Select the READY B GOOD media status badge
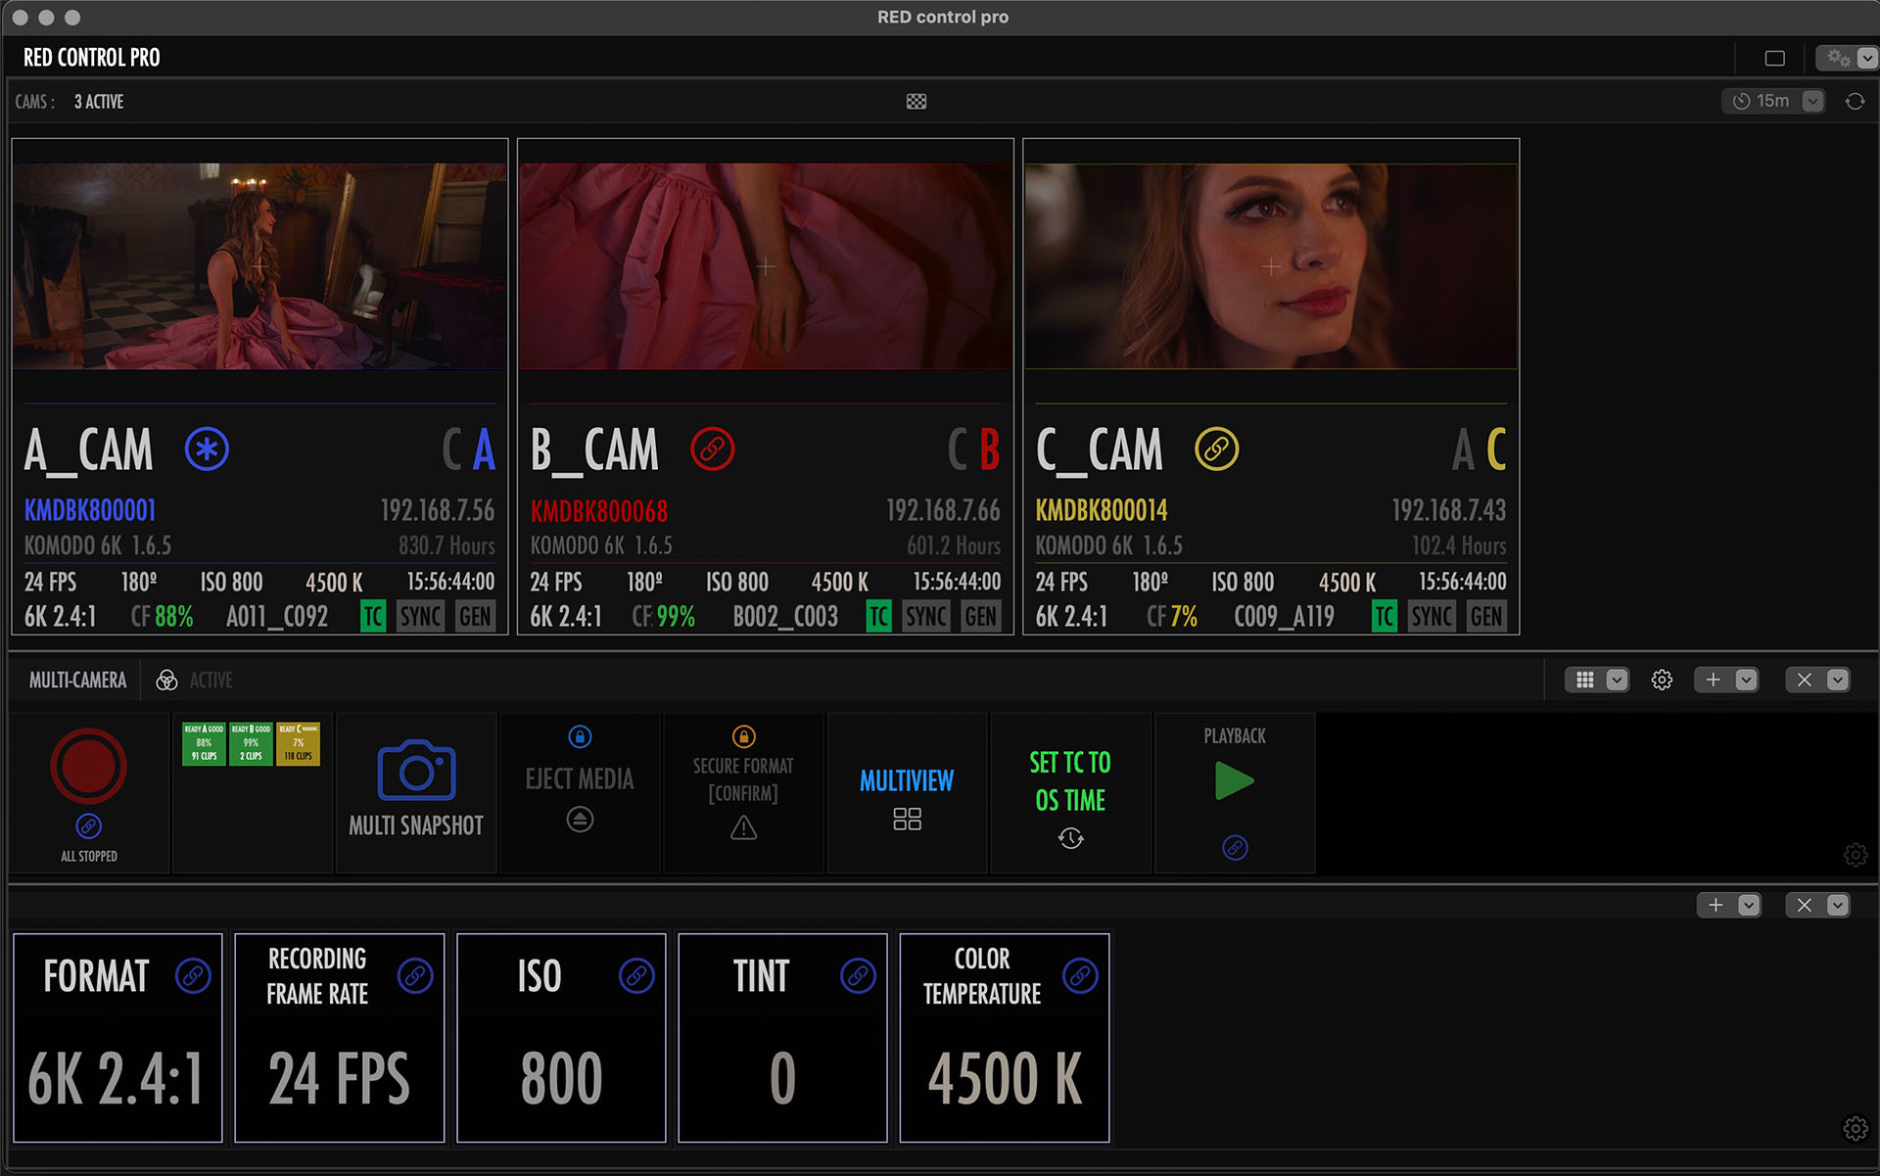The image size is (1880, 1176). [251, 744]
